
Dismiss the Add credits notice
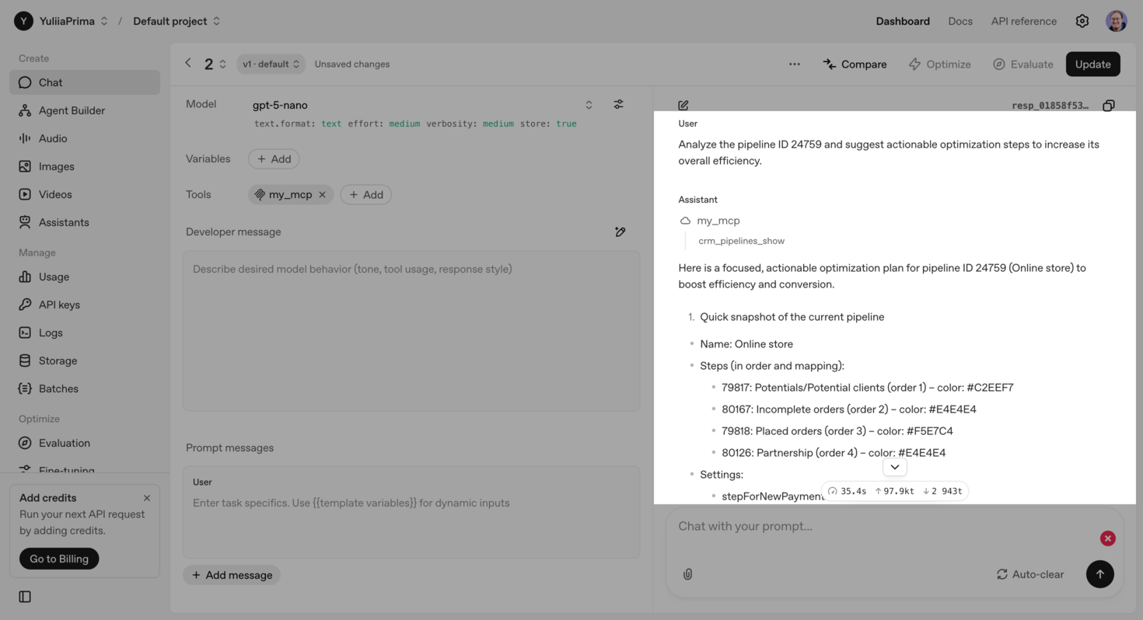[x=147, y=498]
